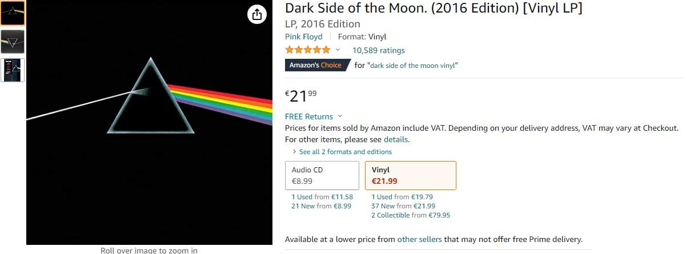
Task: Choose the Vinyl format option
Action: pos(410,175)
